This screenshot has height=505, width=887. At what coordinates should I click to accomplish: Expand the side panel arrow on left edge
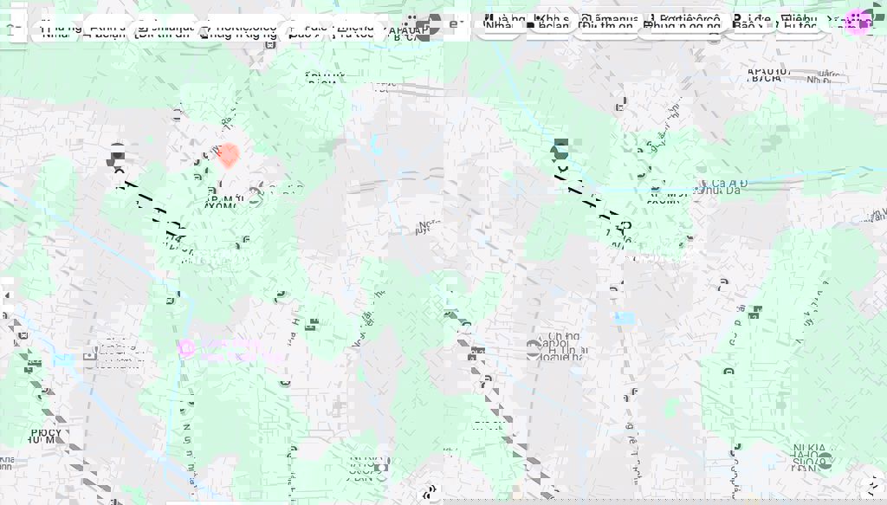pos(6,295)
